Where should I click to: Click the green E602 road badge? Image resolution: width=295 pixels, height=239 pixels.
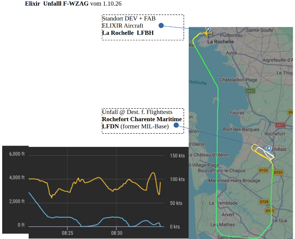tap(250, 91)
